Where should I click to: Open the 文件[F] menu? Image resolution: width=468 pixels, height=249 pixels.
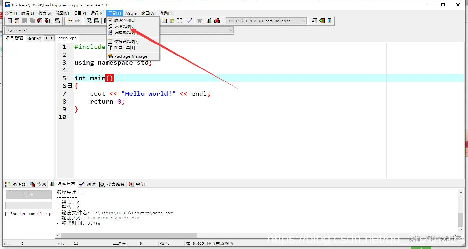click(11, 13)
